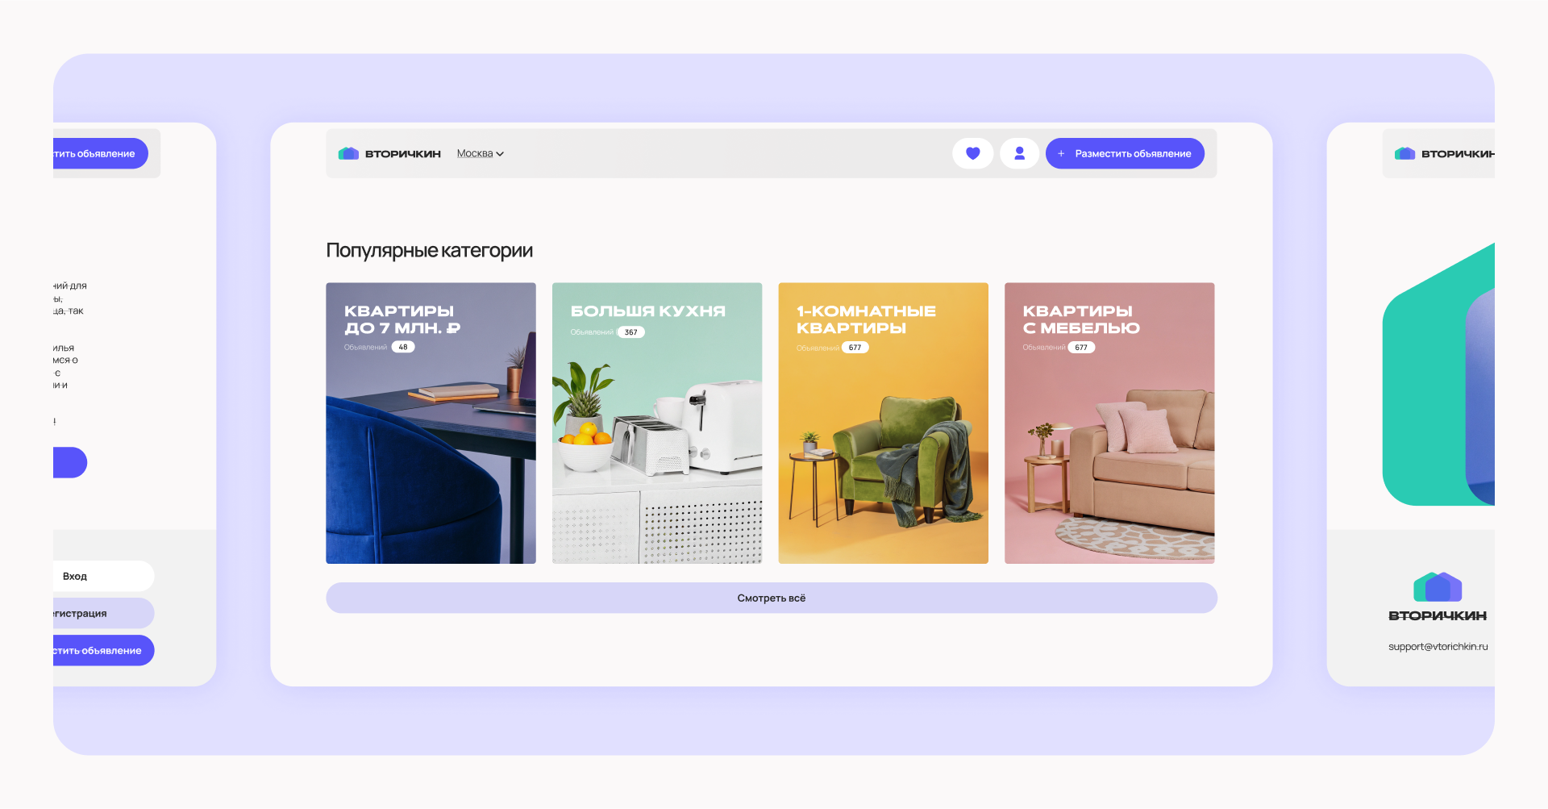Open the support@vtorichkin.ru email link

point(1438,646)
